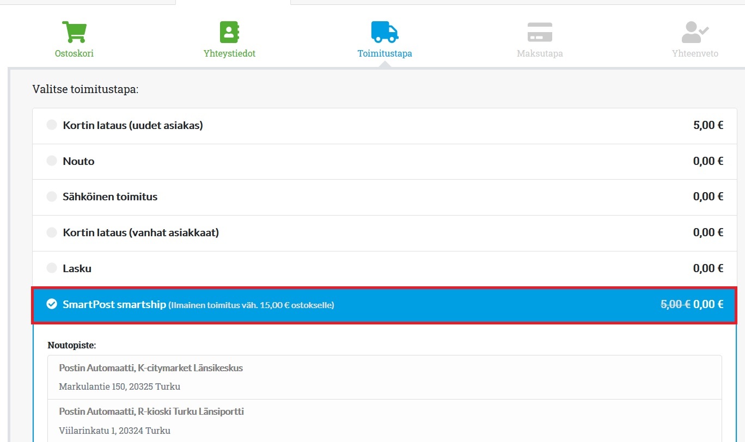This screenshot has height=442, width=745.
Task: Select Kortin lataus (uudet asiakas) radio button
Action: point(52,125)
